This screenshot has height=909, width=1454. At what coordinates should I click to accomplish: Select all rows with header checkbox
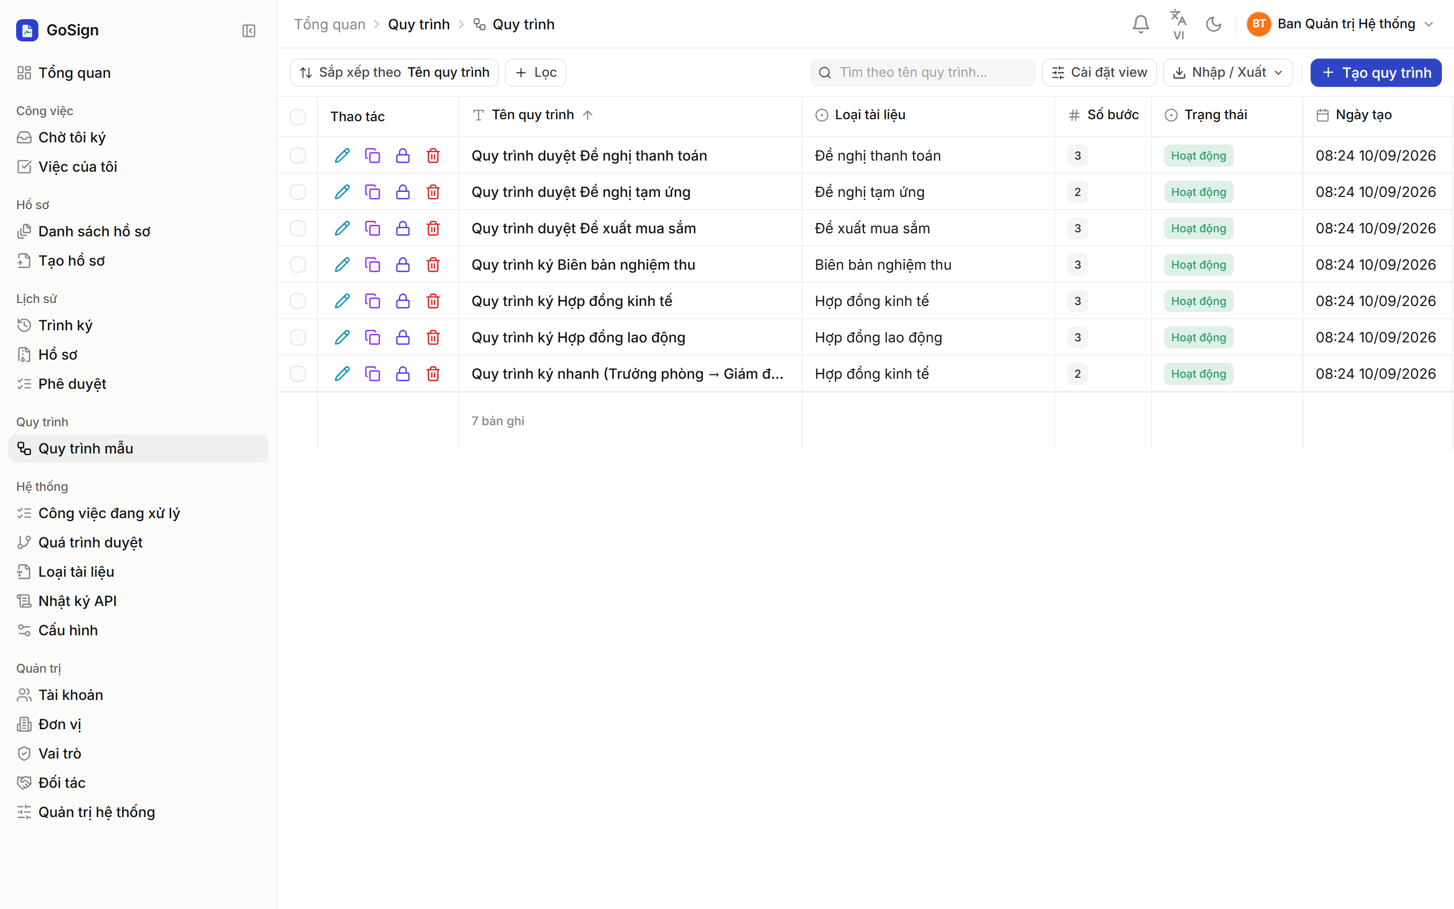point(298,117)
